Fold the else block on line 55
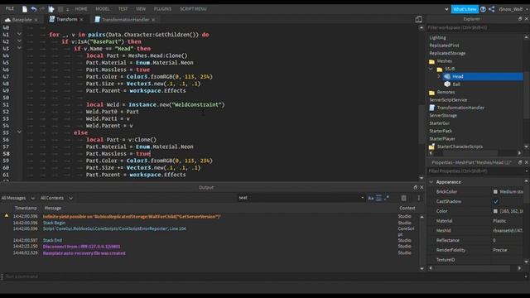The height and width of the screenshot is (298, 530). [x=19, y=132]
